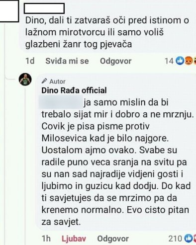Screen dimensions: 196x245
Task: Click the pencil Autor badge icon
Action: point(44,81)
